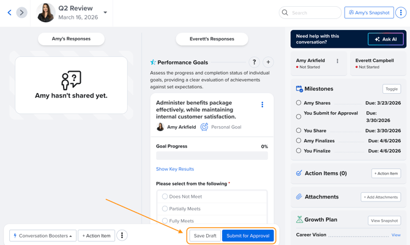Click the Goal Progress bar
Screen dimensions: 410x245
pos(212,156)
